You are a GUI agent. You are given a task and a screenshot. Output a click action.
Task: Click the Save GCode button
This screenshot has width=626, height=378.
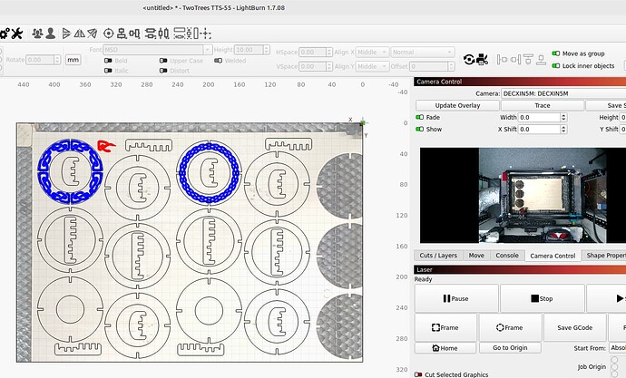click(x=575, y=327)
